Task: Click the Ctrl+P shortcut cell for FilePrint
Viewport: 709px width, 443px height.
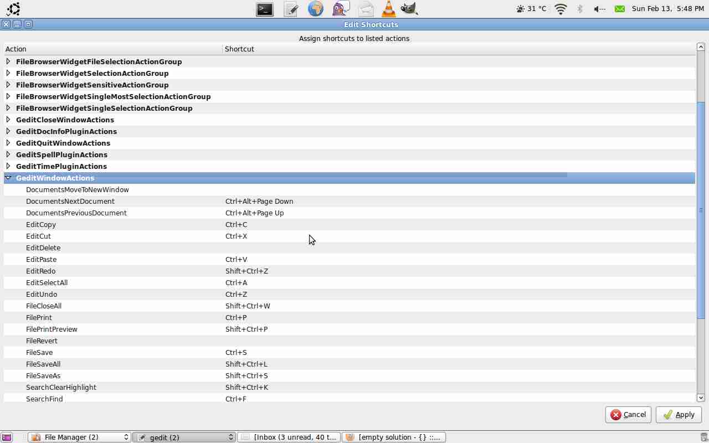Action: point(236,317)
